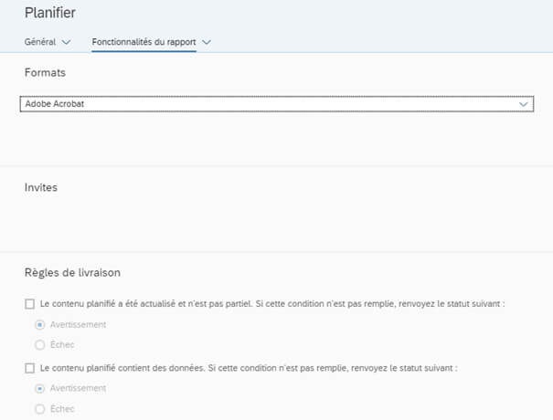
Task: Expand the Fonctionnalités du rapport chevron
Action: coord(207,42)
